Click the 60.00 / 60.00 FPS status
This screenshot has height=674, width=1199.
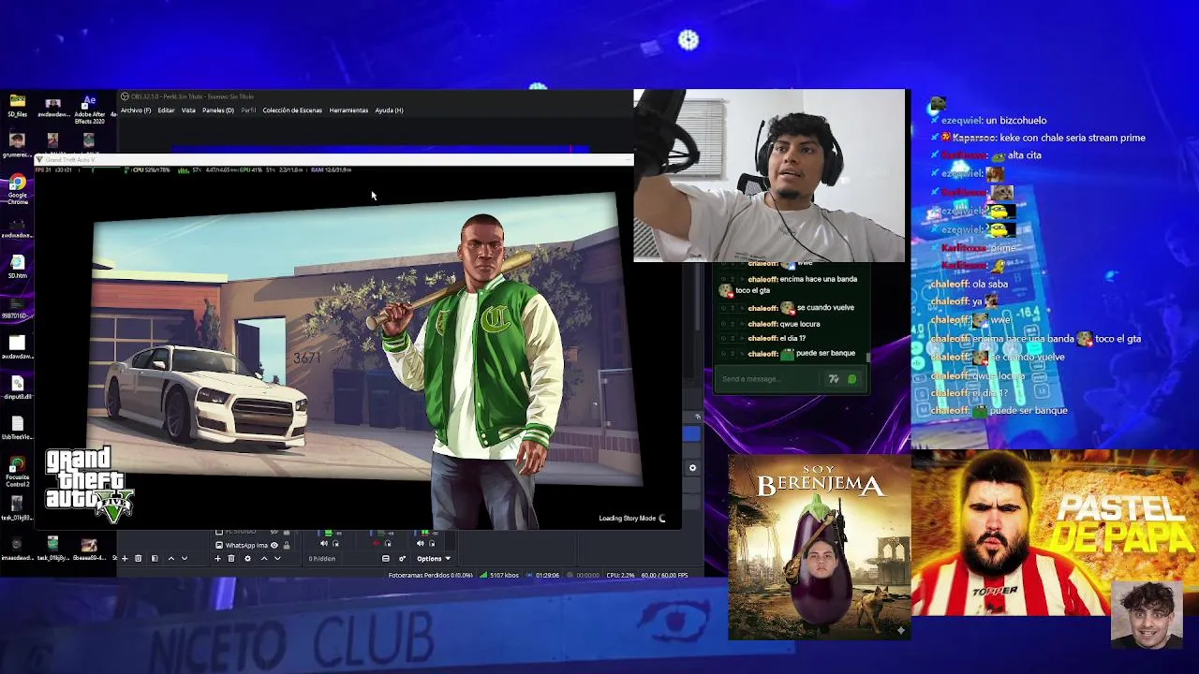click(x=665, y=575)
